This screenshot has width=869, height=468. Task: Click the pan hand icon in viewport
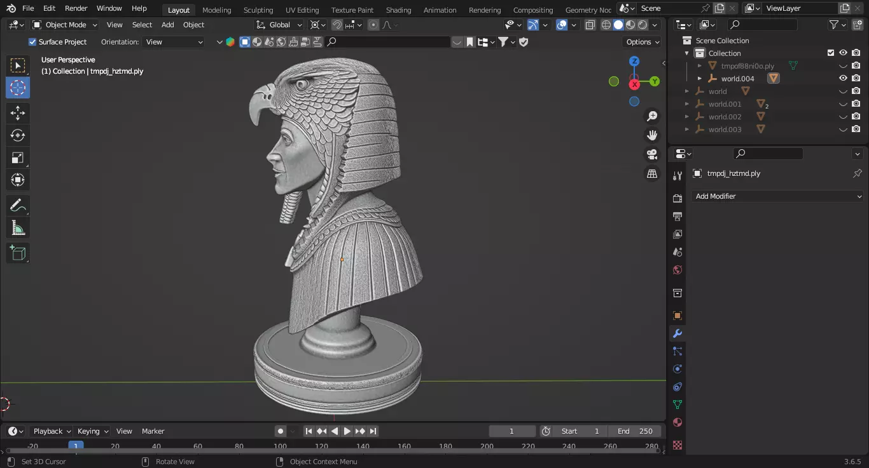pyautogui.click(x=652, y=135)
